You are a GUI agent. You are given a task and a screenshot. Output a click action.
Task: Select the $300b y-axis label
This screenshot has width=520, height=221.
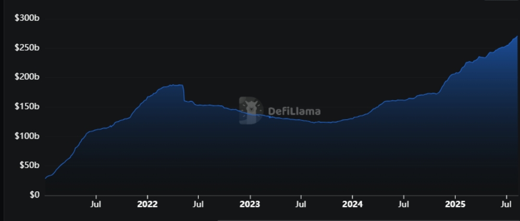point(27,18)
